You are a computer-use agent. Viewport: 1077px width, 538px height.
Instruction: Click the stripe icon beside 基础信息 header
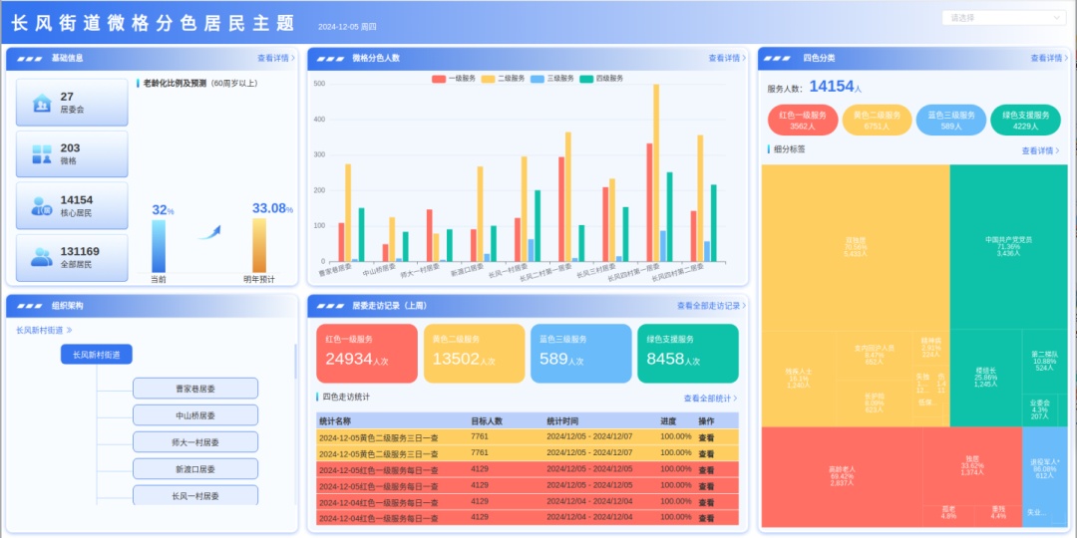30,59
